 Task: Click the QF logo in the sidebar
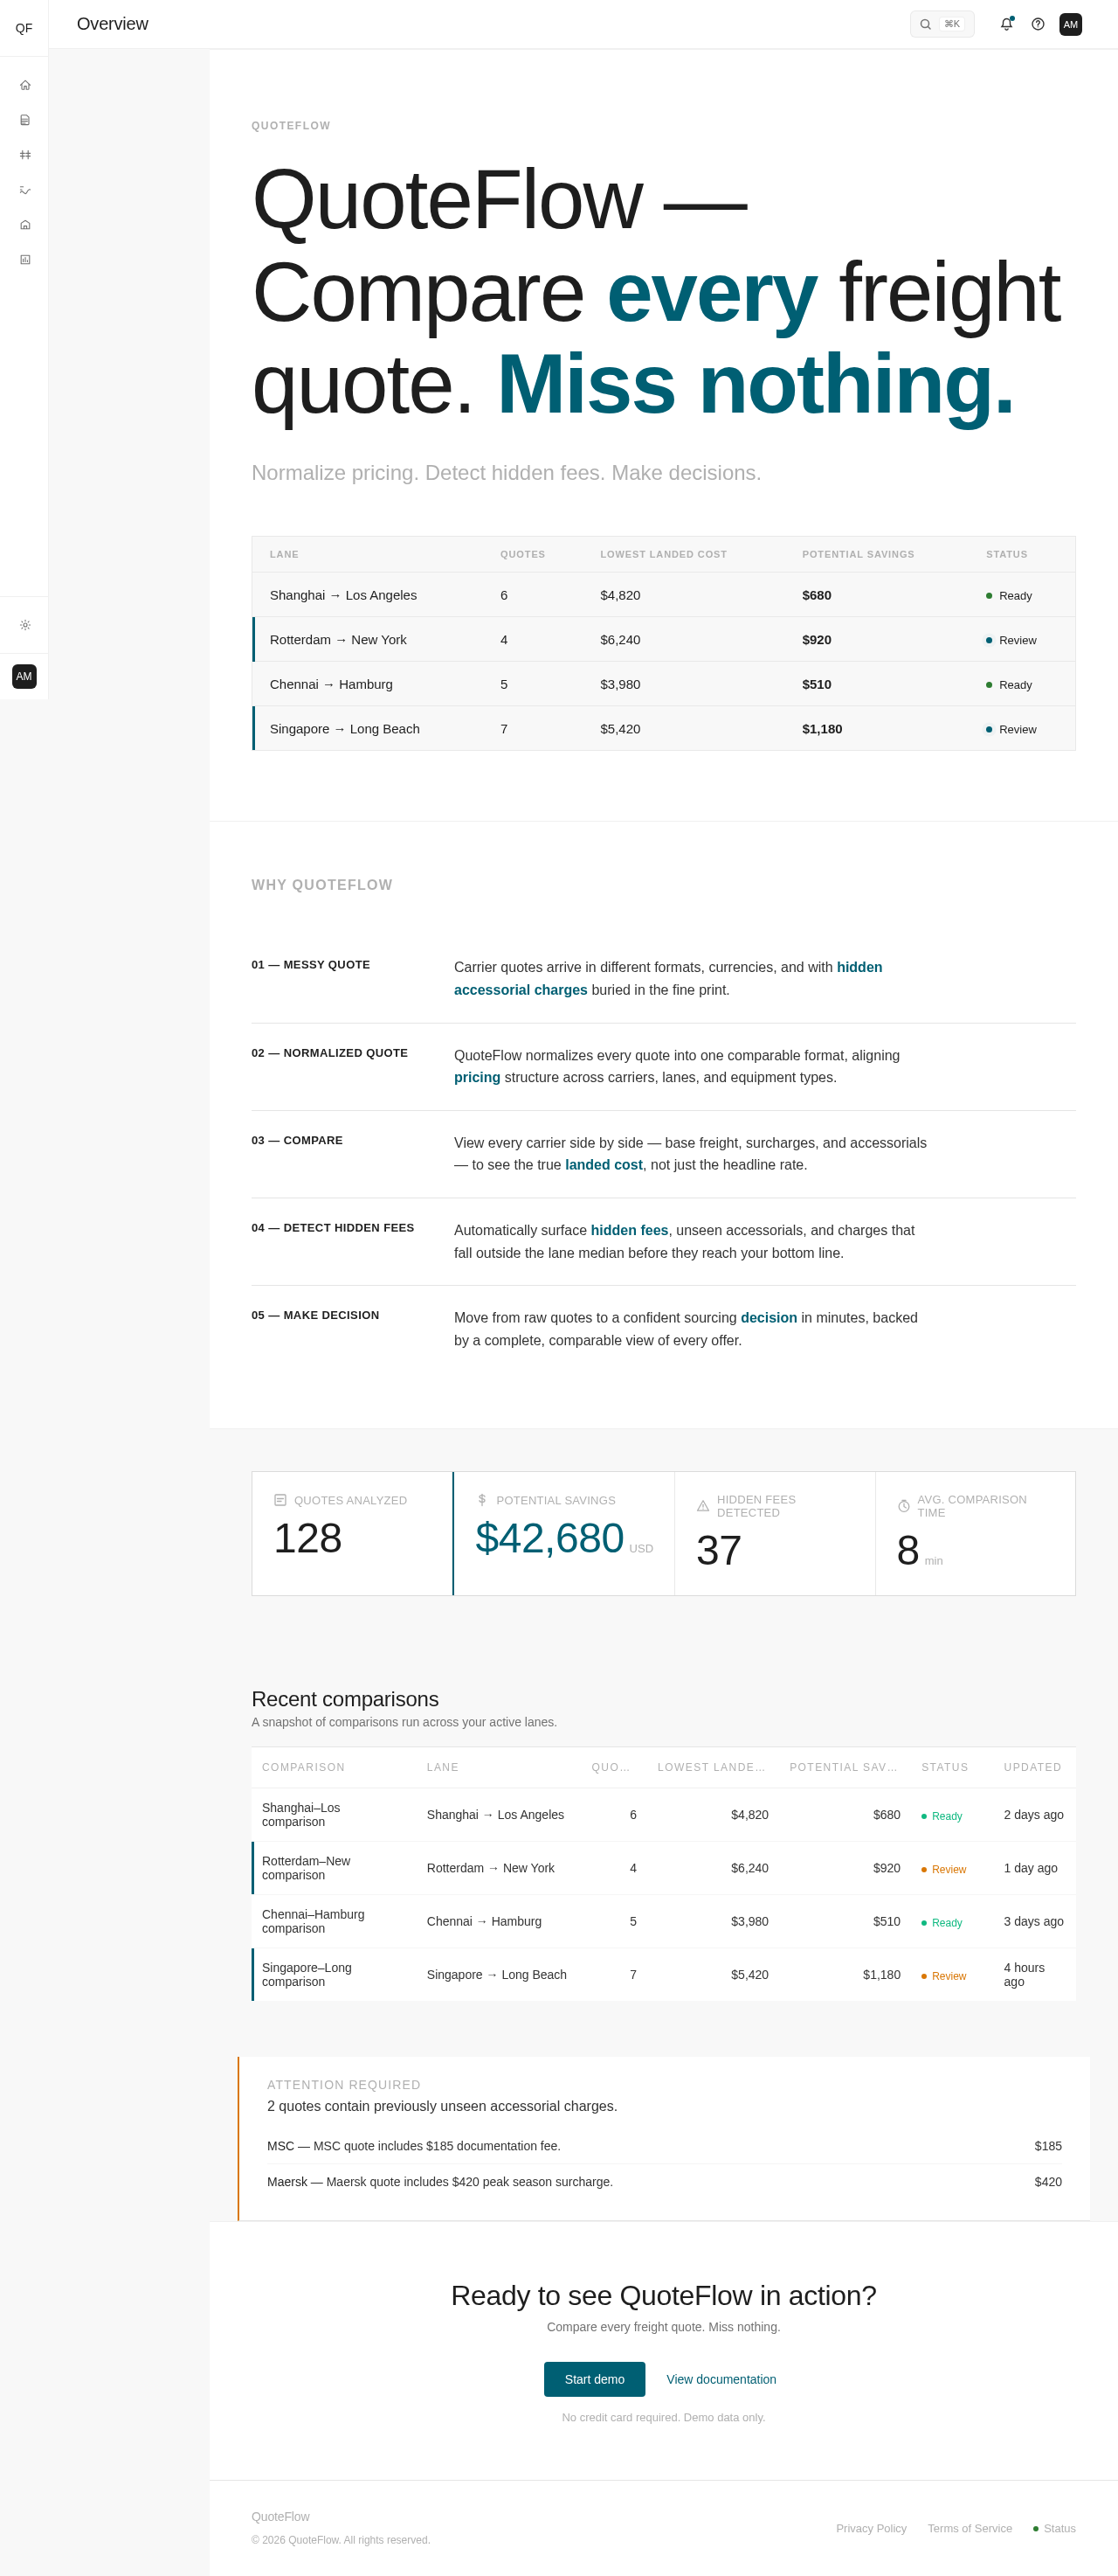24,28
